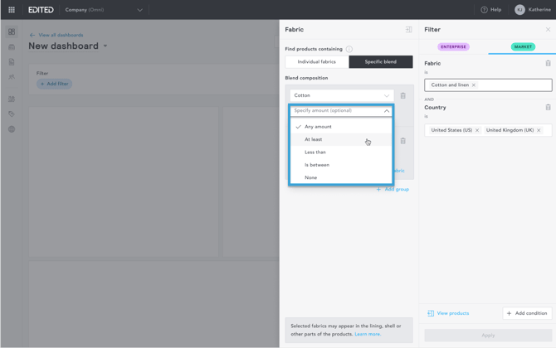
Task: Remove the Cotton and linen tag
Action: click(x=474, y=85)
